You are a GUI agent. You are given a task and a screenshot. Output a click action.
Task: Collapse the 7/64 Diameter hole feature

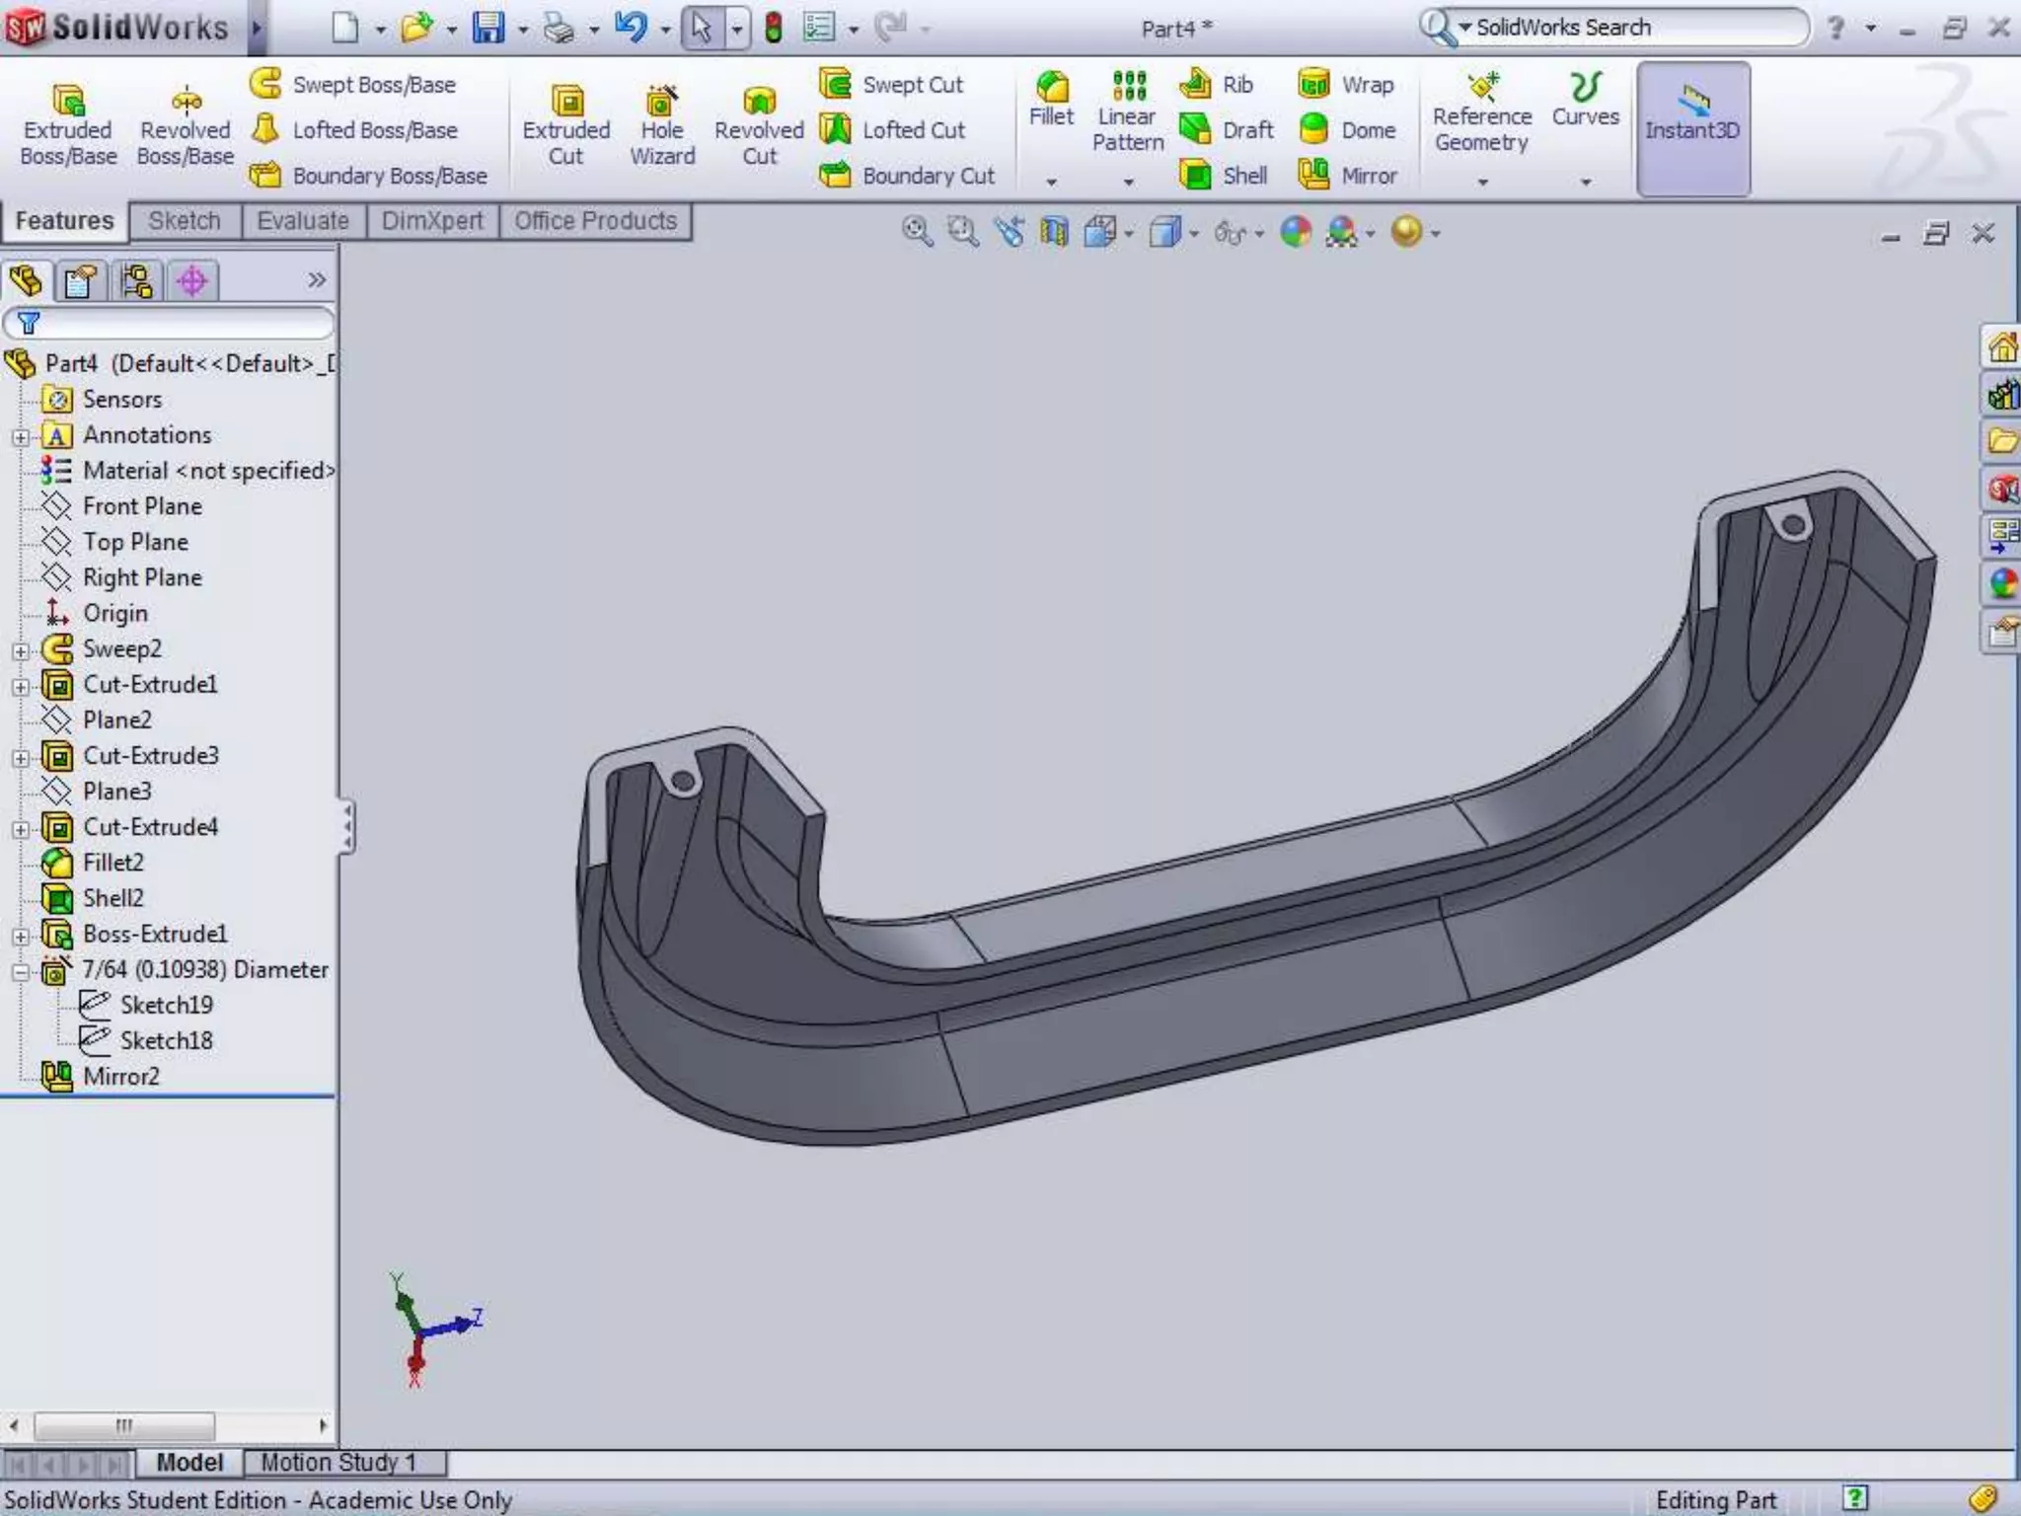[21, 971]
